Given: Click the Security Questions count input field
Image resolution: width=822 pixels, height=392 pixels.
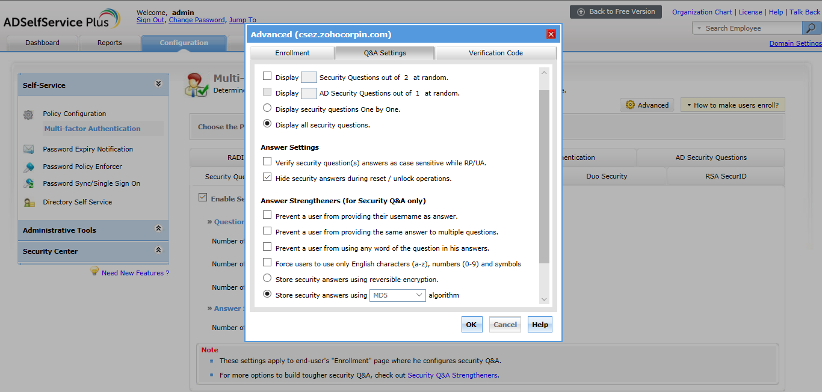Looking at the screenshot, I should [309, 77].
